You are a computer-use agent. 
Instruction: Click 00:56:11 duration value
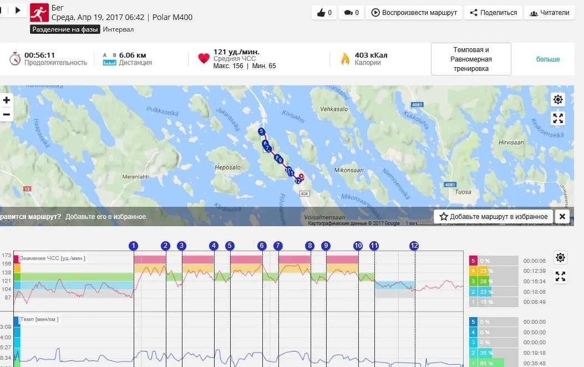point(39,55)
